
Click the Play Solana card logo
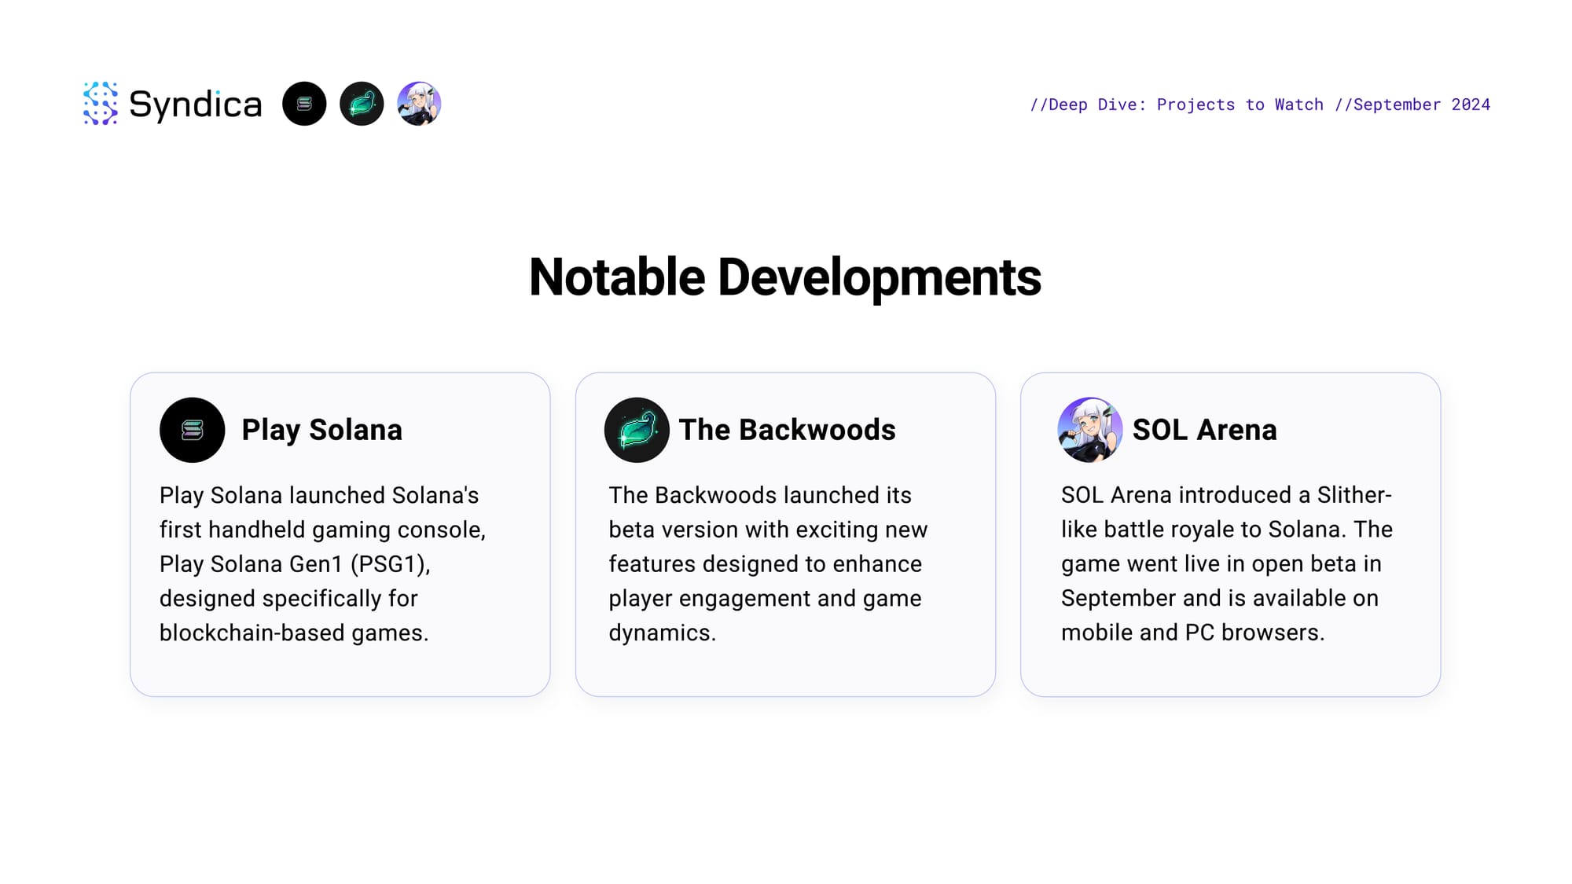(x=192, y=430)
